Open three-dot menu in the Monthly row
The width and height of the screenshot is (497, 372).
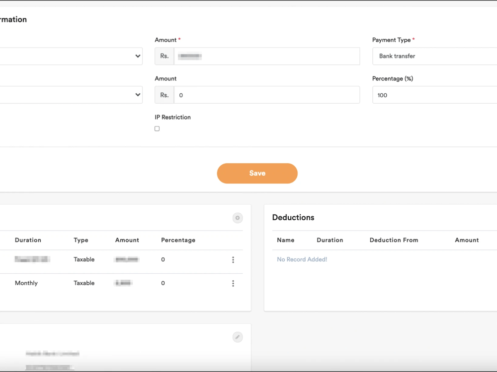pyautogui.click(x=233, y=283)
